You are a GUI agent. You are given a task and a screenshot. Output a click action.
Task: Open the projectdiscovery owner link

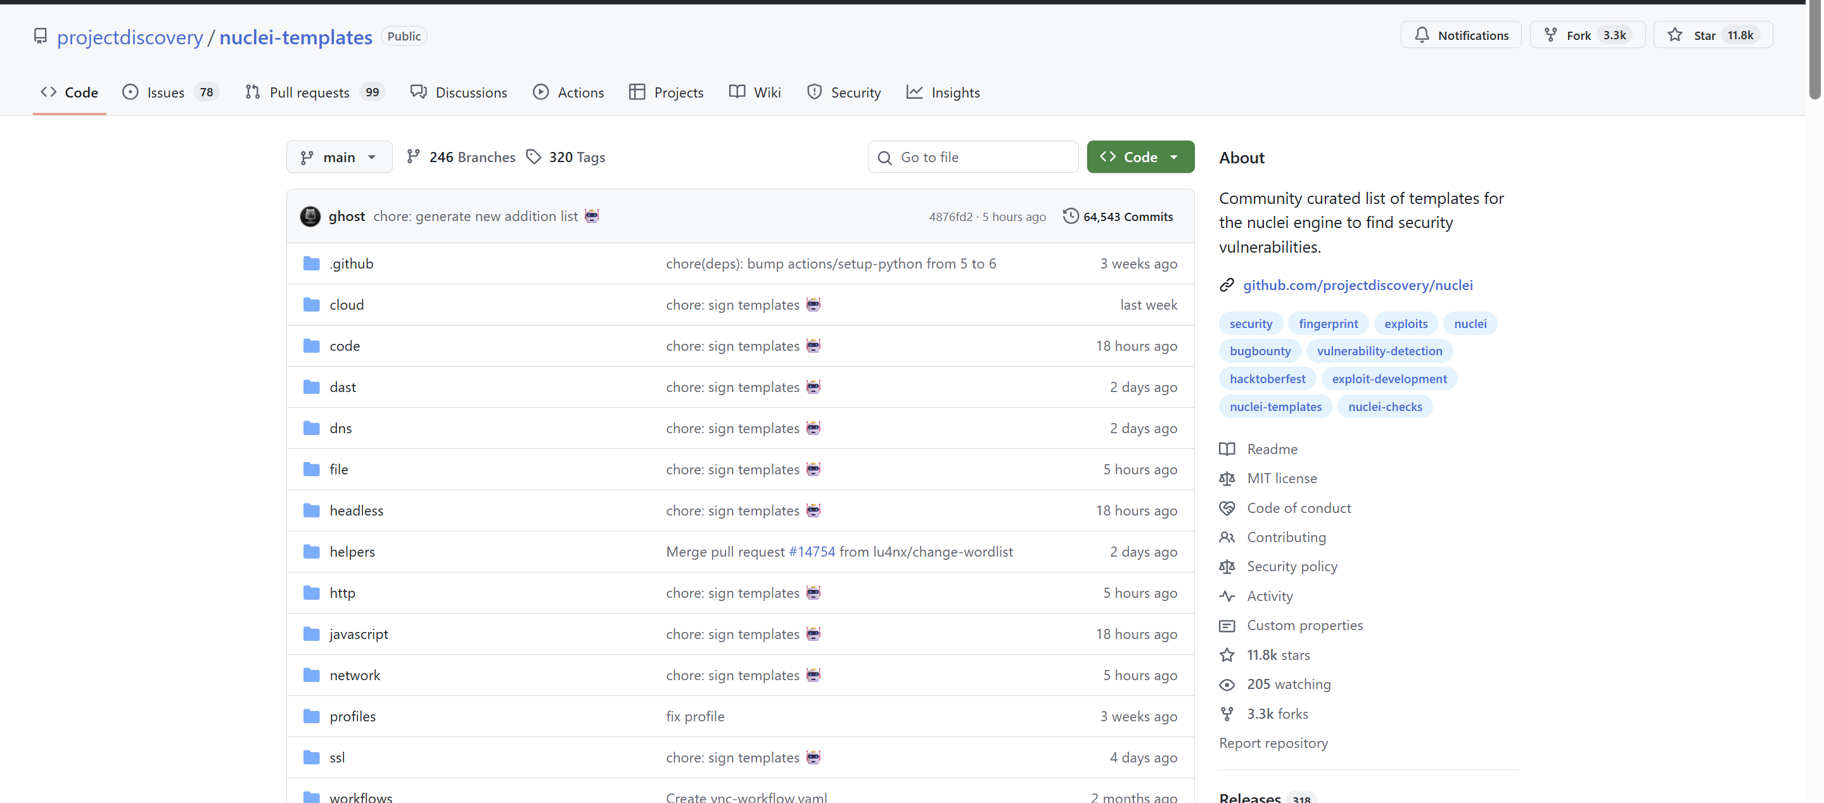[x=131, y=37]
